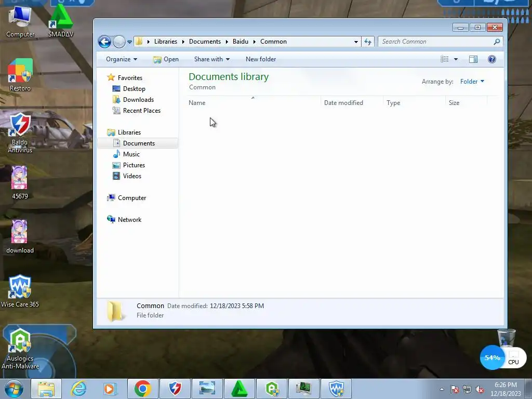Open the taskbar clock and date

[506, 389]
